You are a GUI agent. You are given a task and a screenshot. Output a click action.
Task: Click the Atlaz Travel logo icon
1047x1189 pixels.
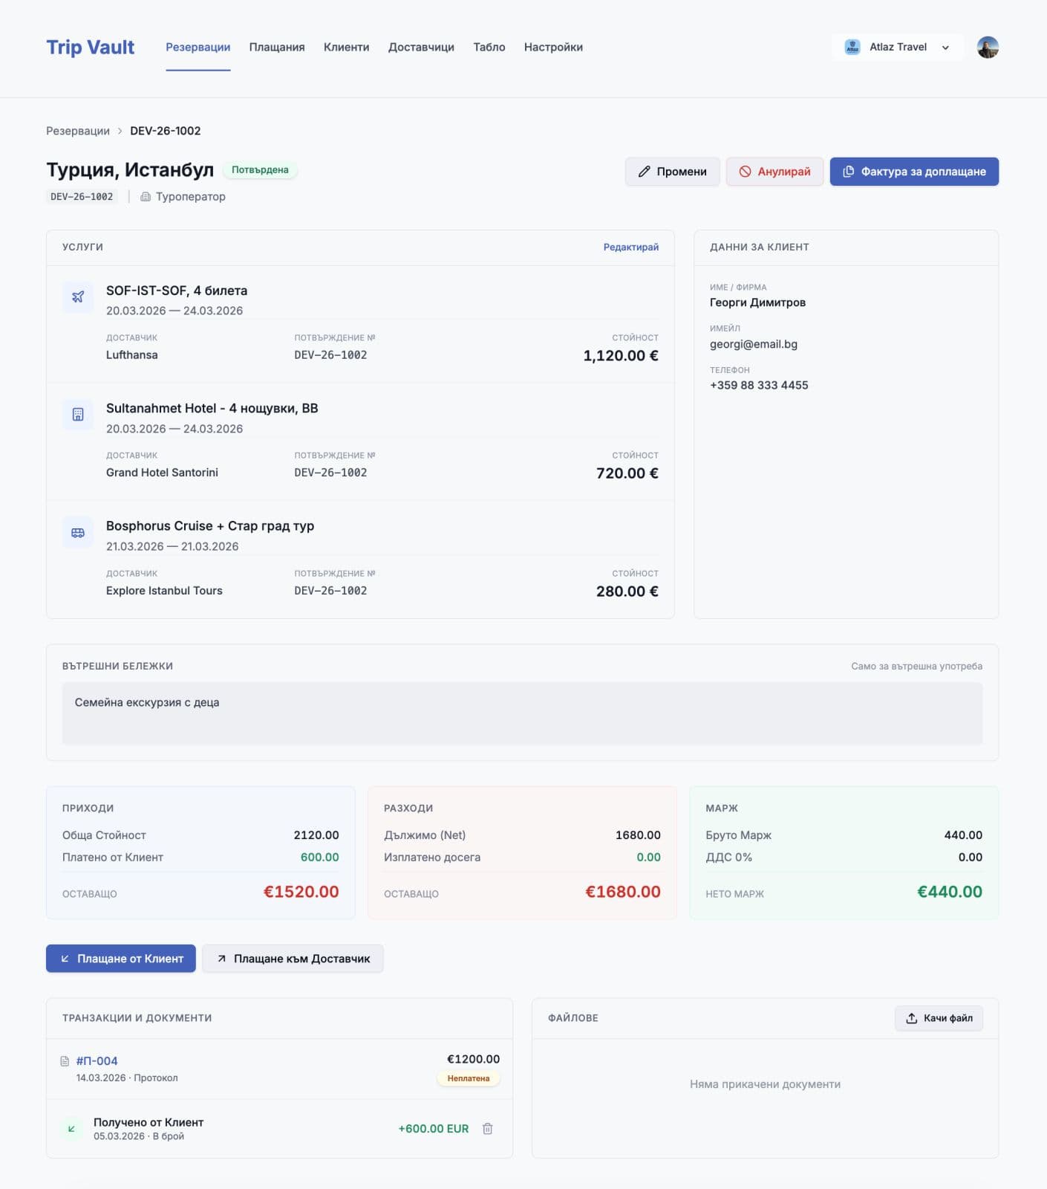(852, 47)
